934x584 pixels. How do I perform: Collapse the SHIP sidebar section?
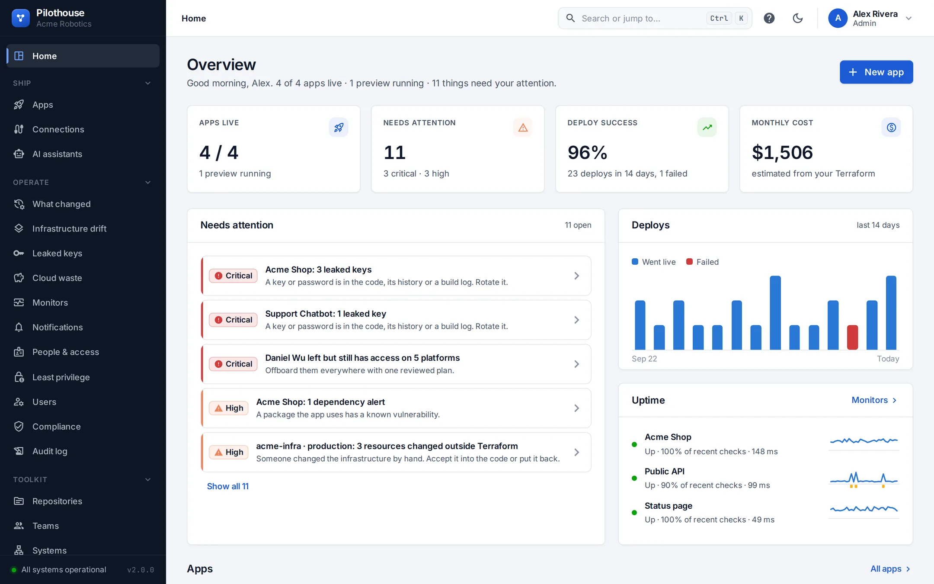point(148,83)
